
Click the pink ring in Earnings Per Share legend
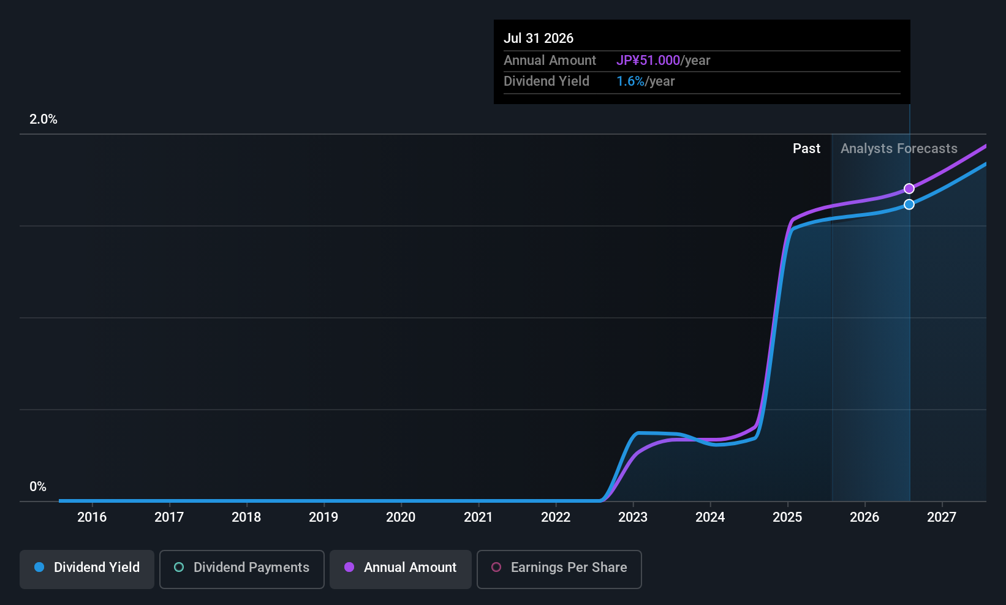(x=496, y=568)
